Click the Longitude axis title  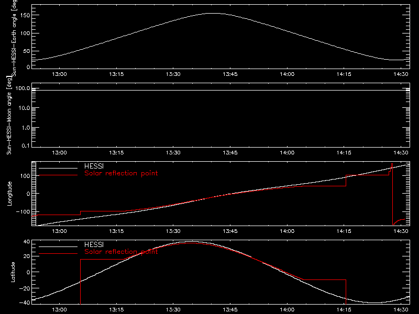coord(9,194)
